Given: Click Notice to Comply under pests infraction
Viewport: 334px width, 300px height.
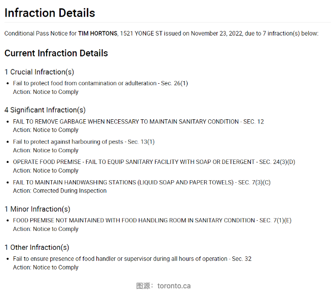Looking at the screenshot, I should point(56,150).
